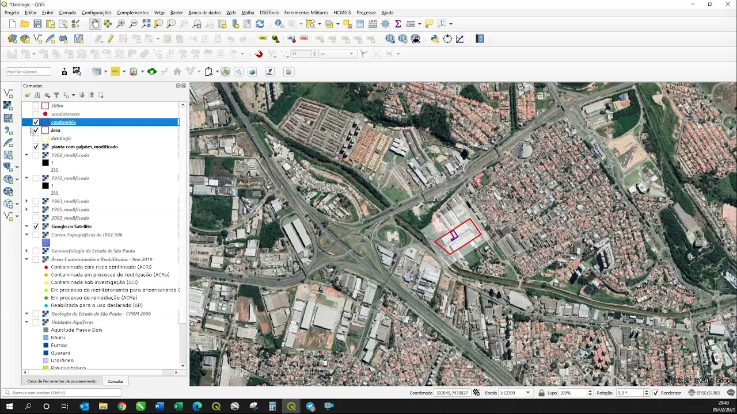Click the locator search field

click(x=63, y=393)
